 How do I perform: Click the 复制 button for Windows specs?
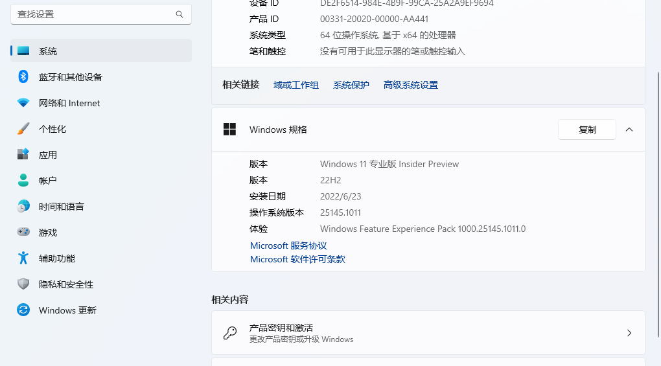point(587,130)
